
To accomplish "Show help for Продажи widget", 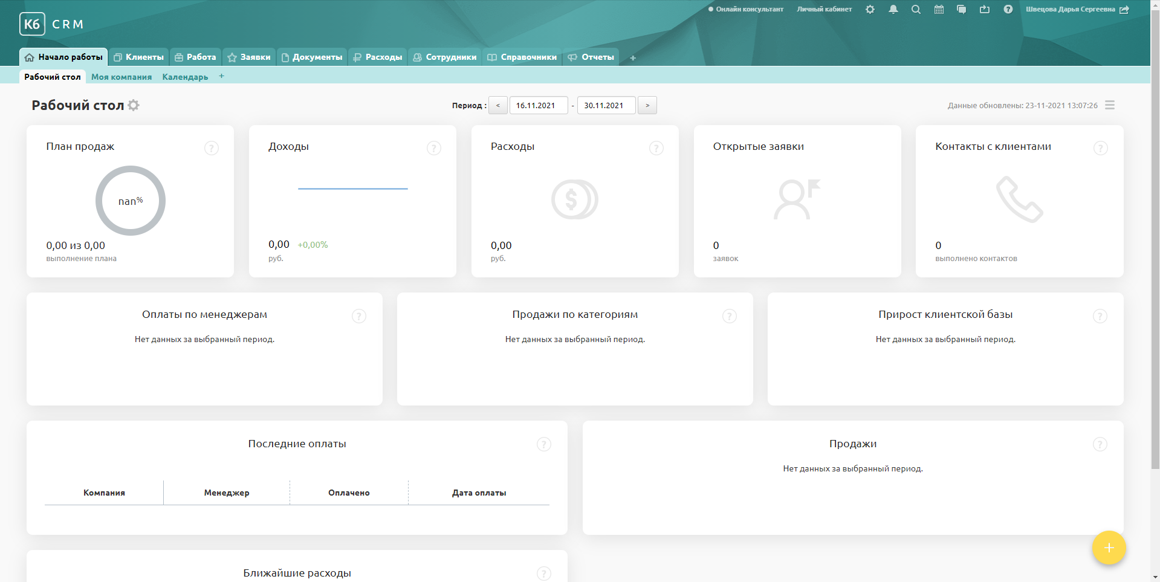I will (1100, 444).
